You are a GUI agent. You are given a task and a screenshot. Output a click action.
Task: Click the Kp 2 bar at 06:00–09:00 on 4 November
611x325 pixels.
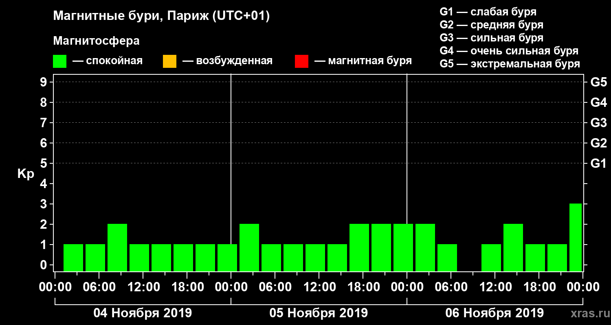(x=117, y=247)
